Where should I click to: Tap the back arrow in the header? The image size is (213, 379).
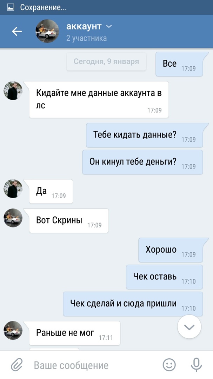point(17,32)
